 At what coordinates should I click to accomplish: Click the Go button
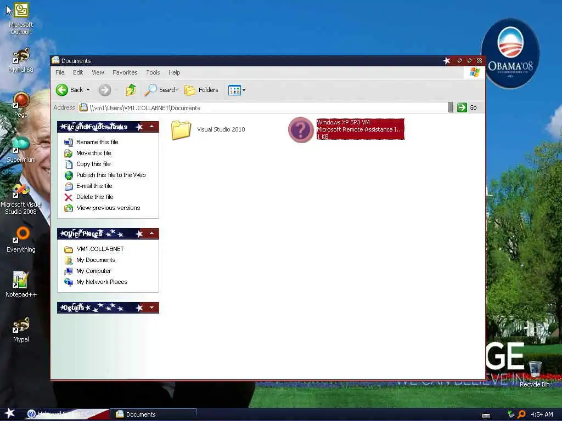(467, 107)
